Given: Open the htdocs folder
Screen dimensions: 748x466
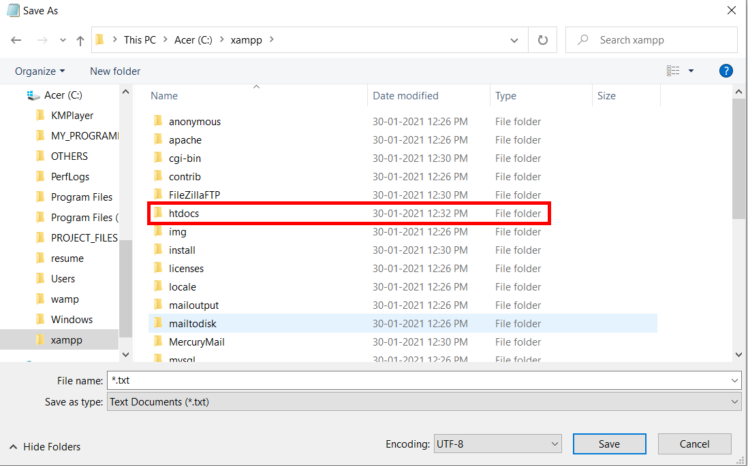Looking at the screenshot, I should (183, 213).
